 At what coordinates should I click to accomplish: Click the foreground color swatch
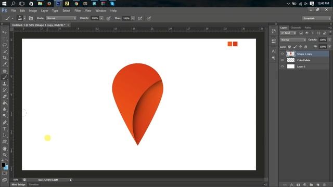(3, 165)
